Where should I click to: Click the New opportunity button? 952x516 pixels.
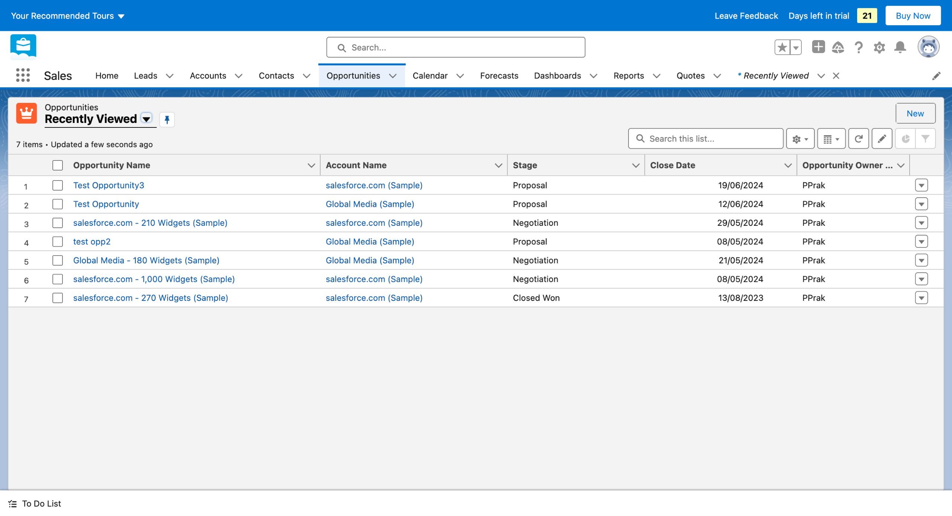click(915, 113)
